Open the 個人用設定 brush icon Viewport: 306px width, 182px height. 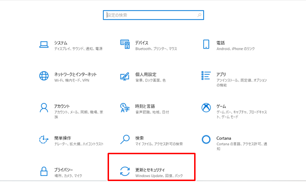[125, 76]
